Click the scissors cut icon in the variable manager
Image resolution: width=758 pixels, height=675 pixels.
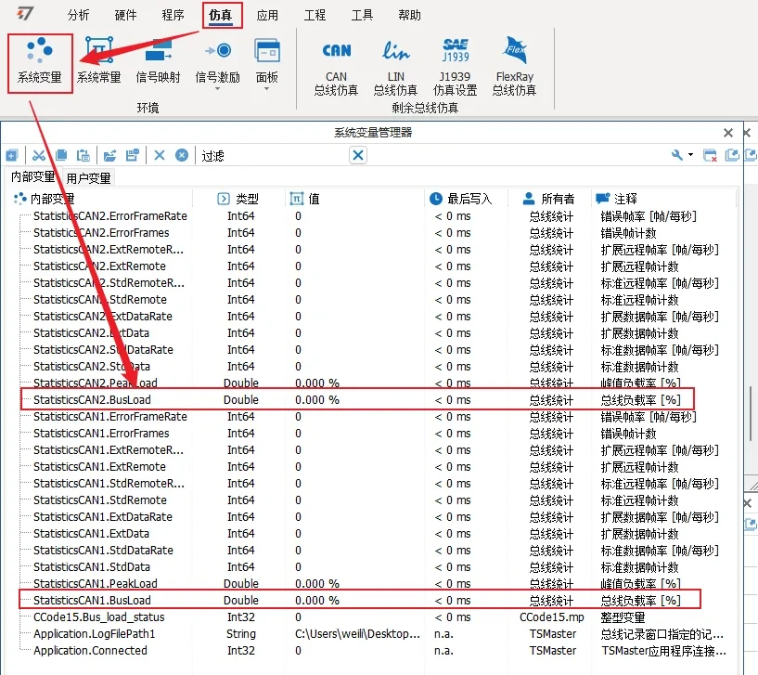coord(40,154)
